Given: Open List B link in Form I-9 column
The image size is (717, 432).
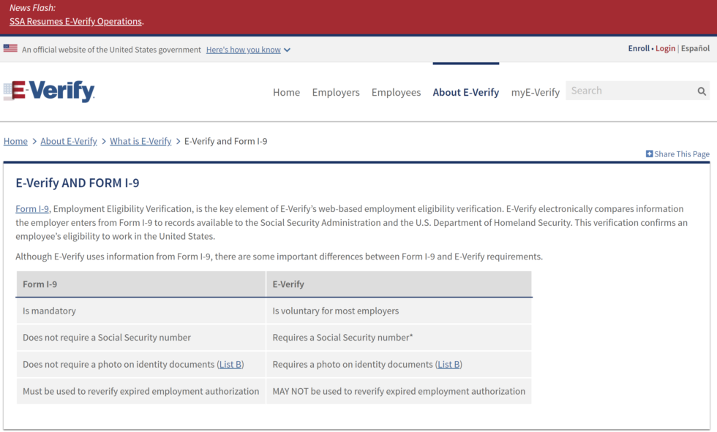Looking at the screenshot, I should [x=230, y=365].
